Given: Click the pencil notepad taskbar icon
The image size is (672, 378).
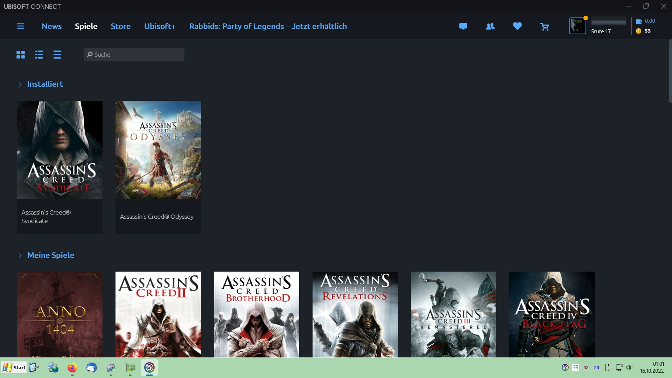Looking at the screenshot, I should tap(111, 367).
